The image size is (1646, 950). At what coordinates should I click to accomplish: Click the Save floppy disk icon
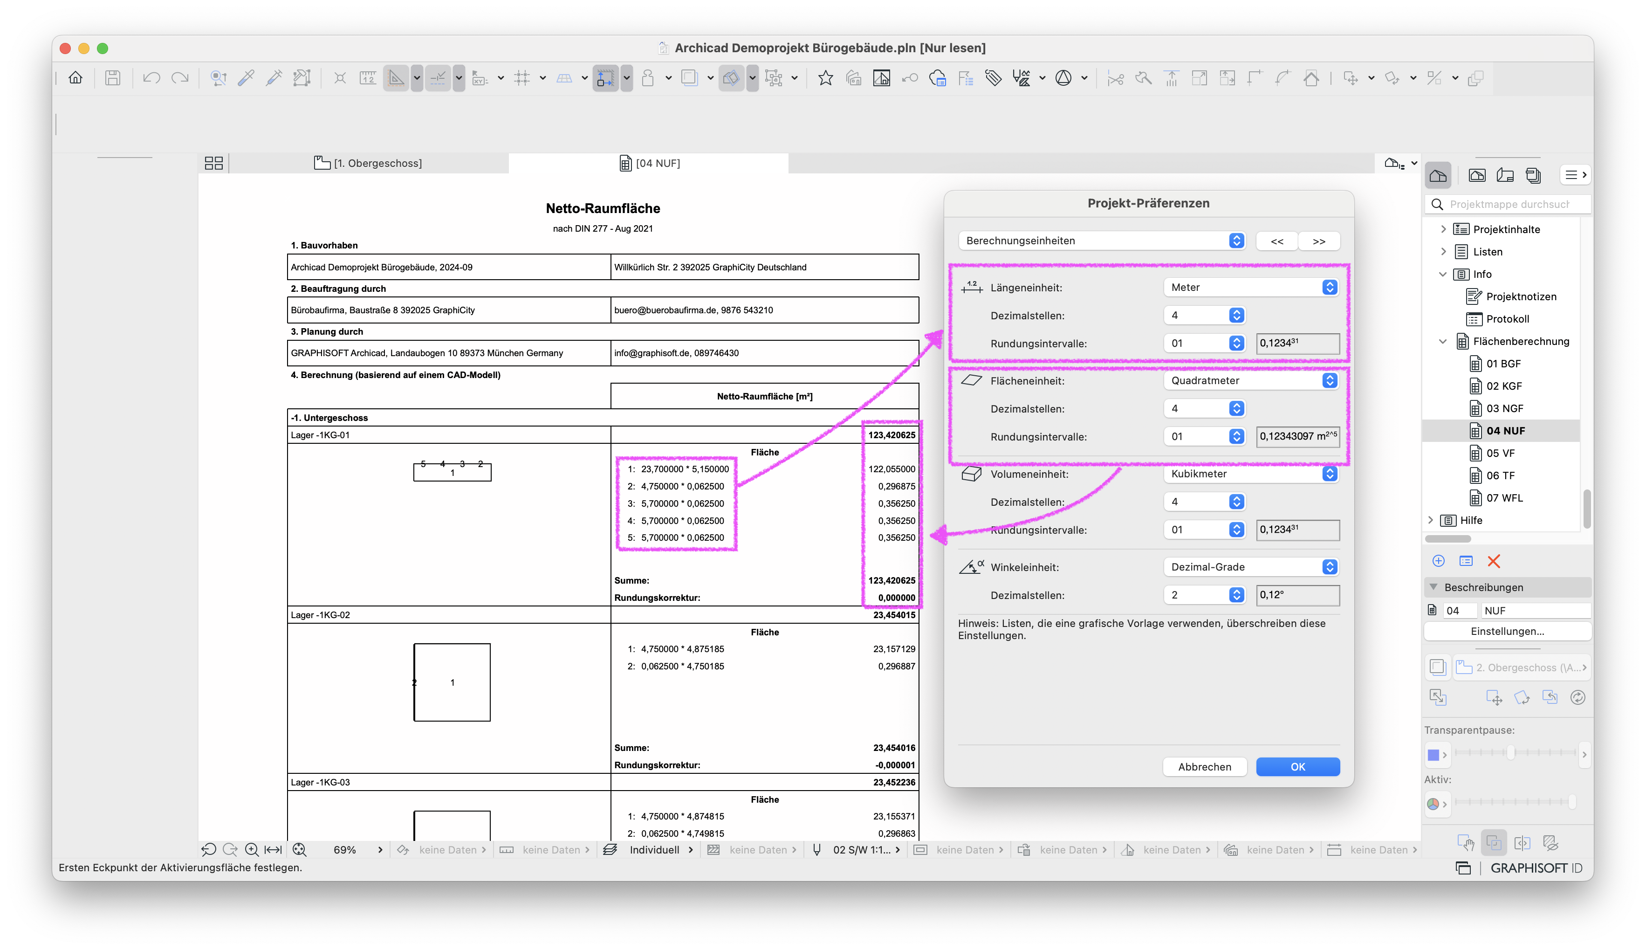point(113,78)
